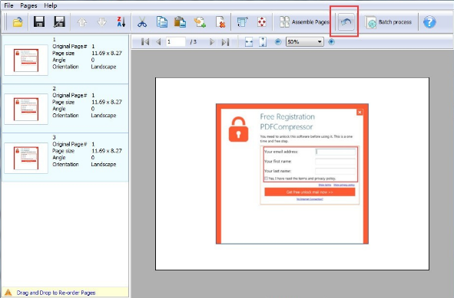Open the Pages menu

(x=28, y=5)
